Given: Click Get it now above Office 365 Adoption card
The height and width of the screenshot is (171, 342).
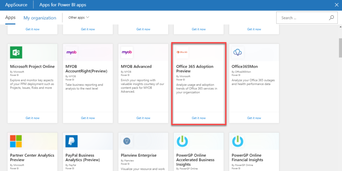Looking at the screenshot, I should 199,29.
